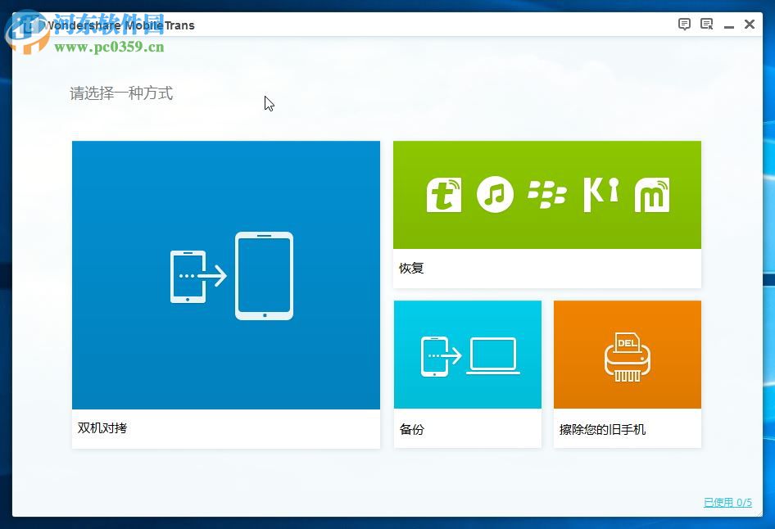Open the feedback comment icon in title bar

coord(684,24)
